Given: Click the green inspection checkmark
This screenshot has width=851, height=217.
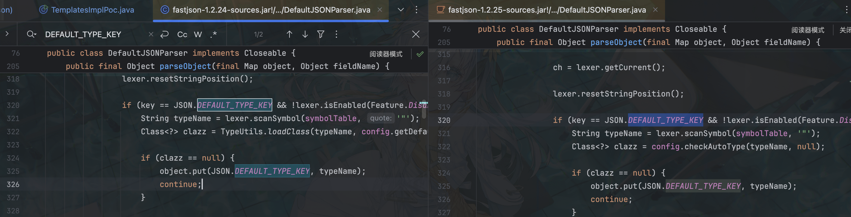Looking at the screenshot, I should point(420,54).
